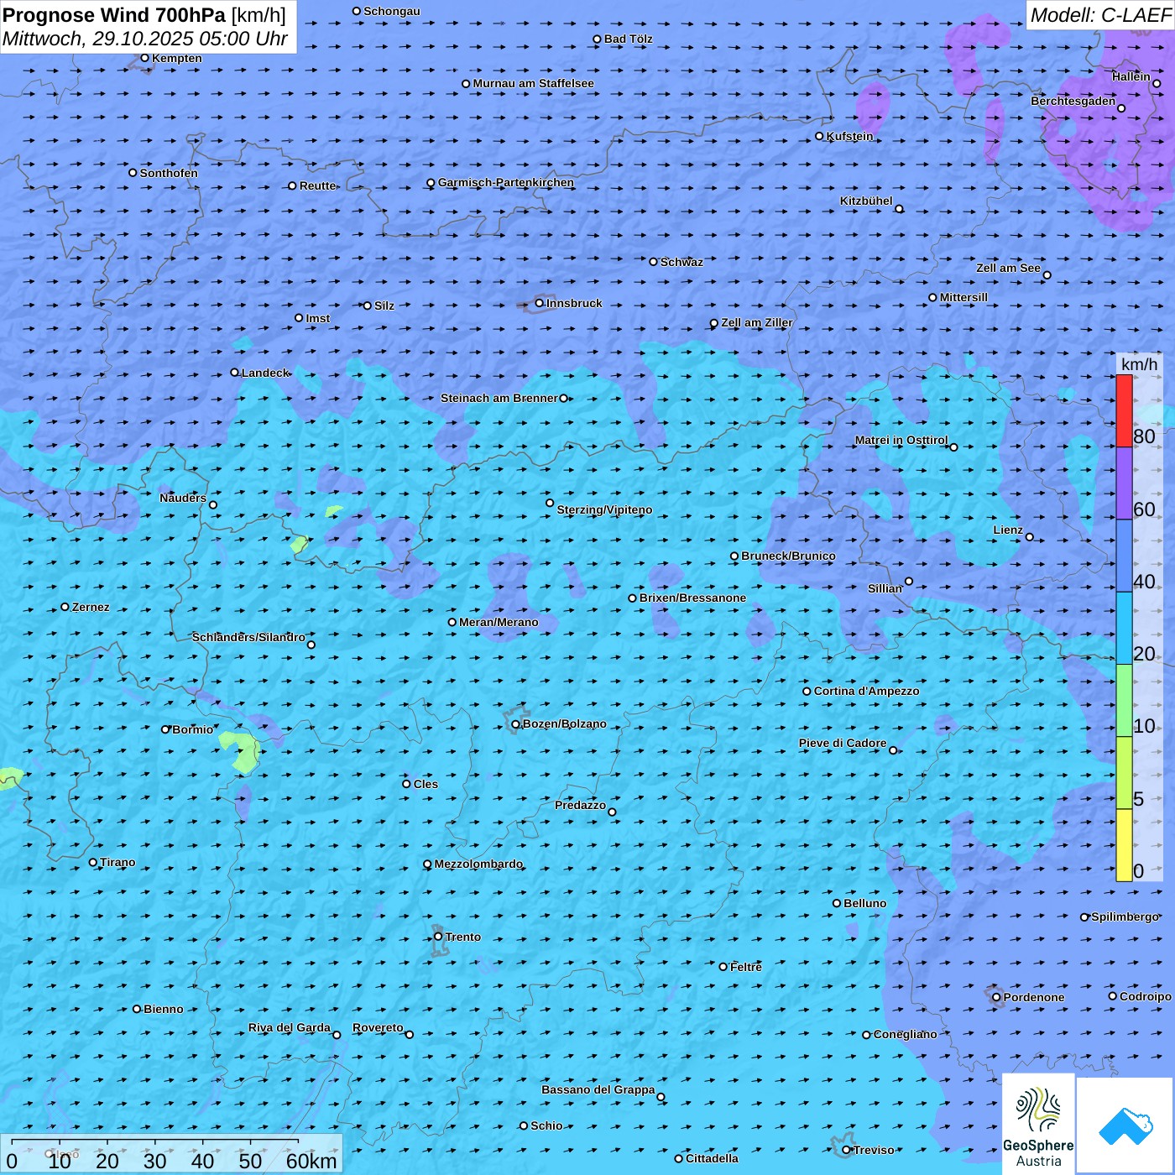Click the 'Sterzing/Vipiteno' label
The height and width of the screenshot is (1175, 1175).
(x=604, y=509)
